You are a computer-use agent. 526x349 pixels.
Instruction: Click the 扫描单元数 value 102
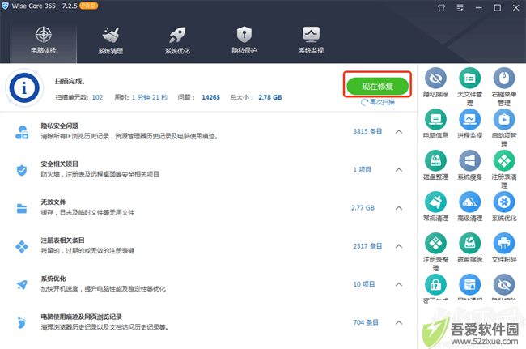[x=97, y=97]
